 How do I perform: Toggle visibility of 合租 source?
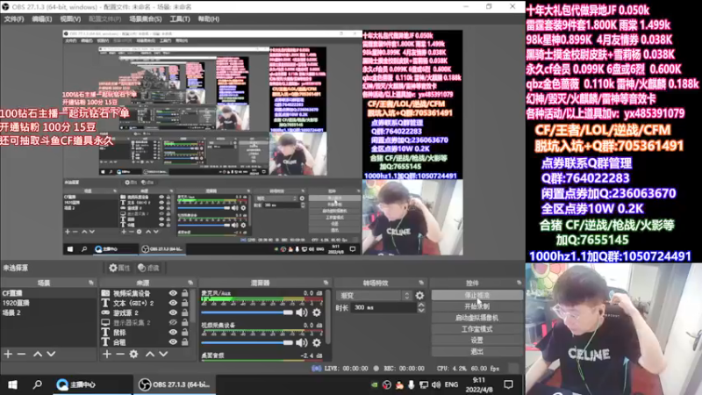click(173, 342)
